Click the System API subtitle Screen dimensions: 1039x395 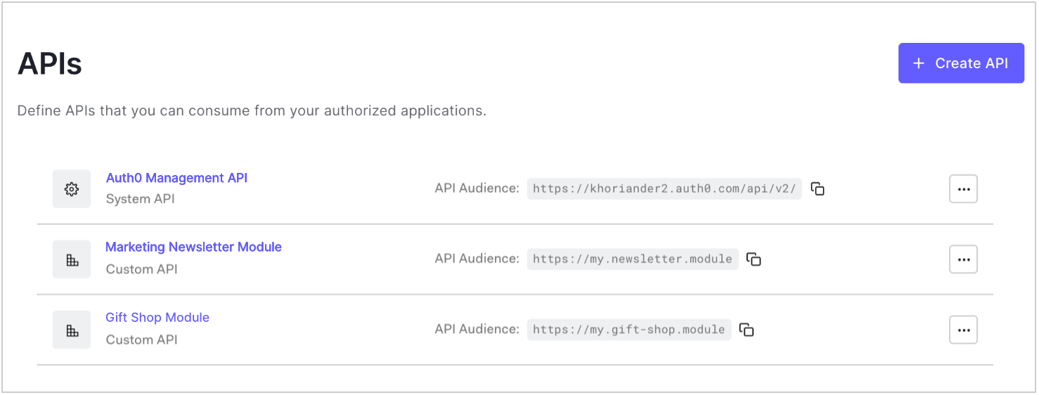coord(140,199)
